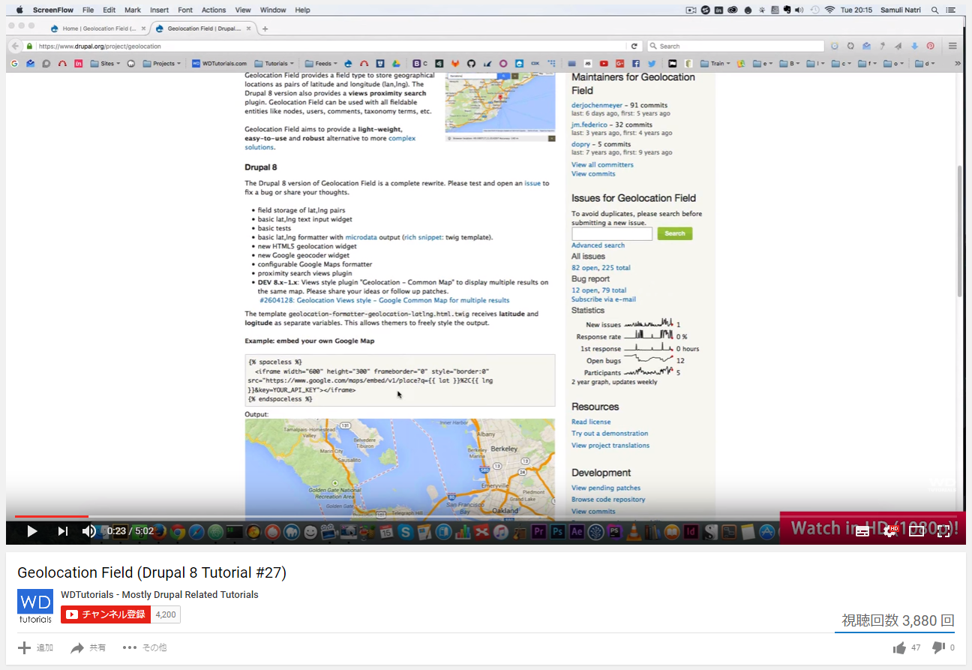Click the red チャンネル登録 subscribe button

(106, 614)
